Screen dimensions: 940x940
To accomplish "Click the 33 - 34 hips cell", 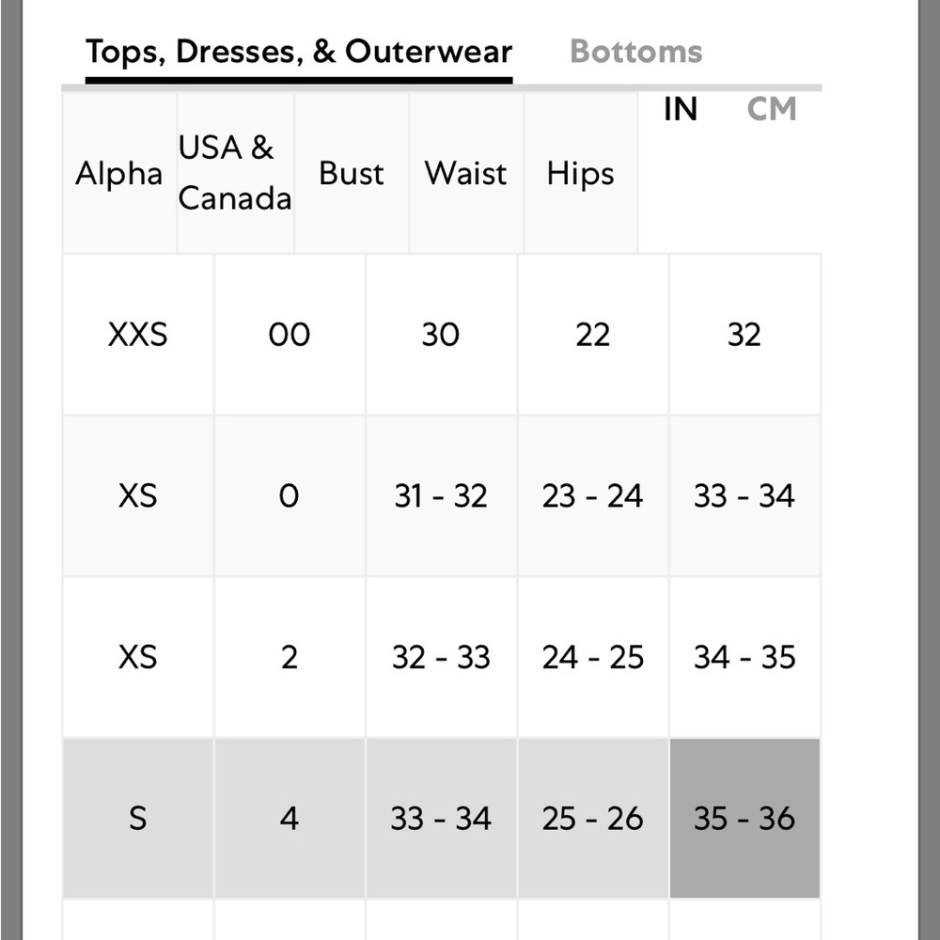I will [x=744, y=495].
